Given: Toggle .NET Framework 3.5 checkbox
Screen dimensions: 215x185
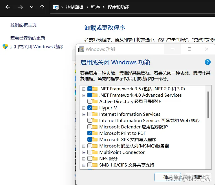Looking at the screenshot, I should click(90, 89).
